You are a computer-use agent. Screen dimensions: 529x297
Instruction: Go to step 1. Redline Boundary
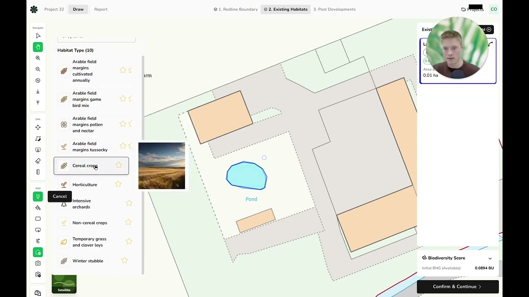click(236, 9)
